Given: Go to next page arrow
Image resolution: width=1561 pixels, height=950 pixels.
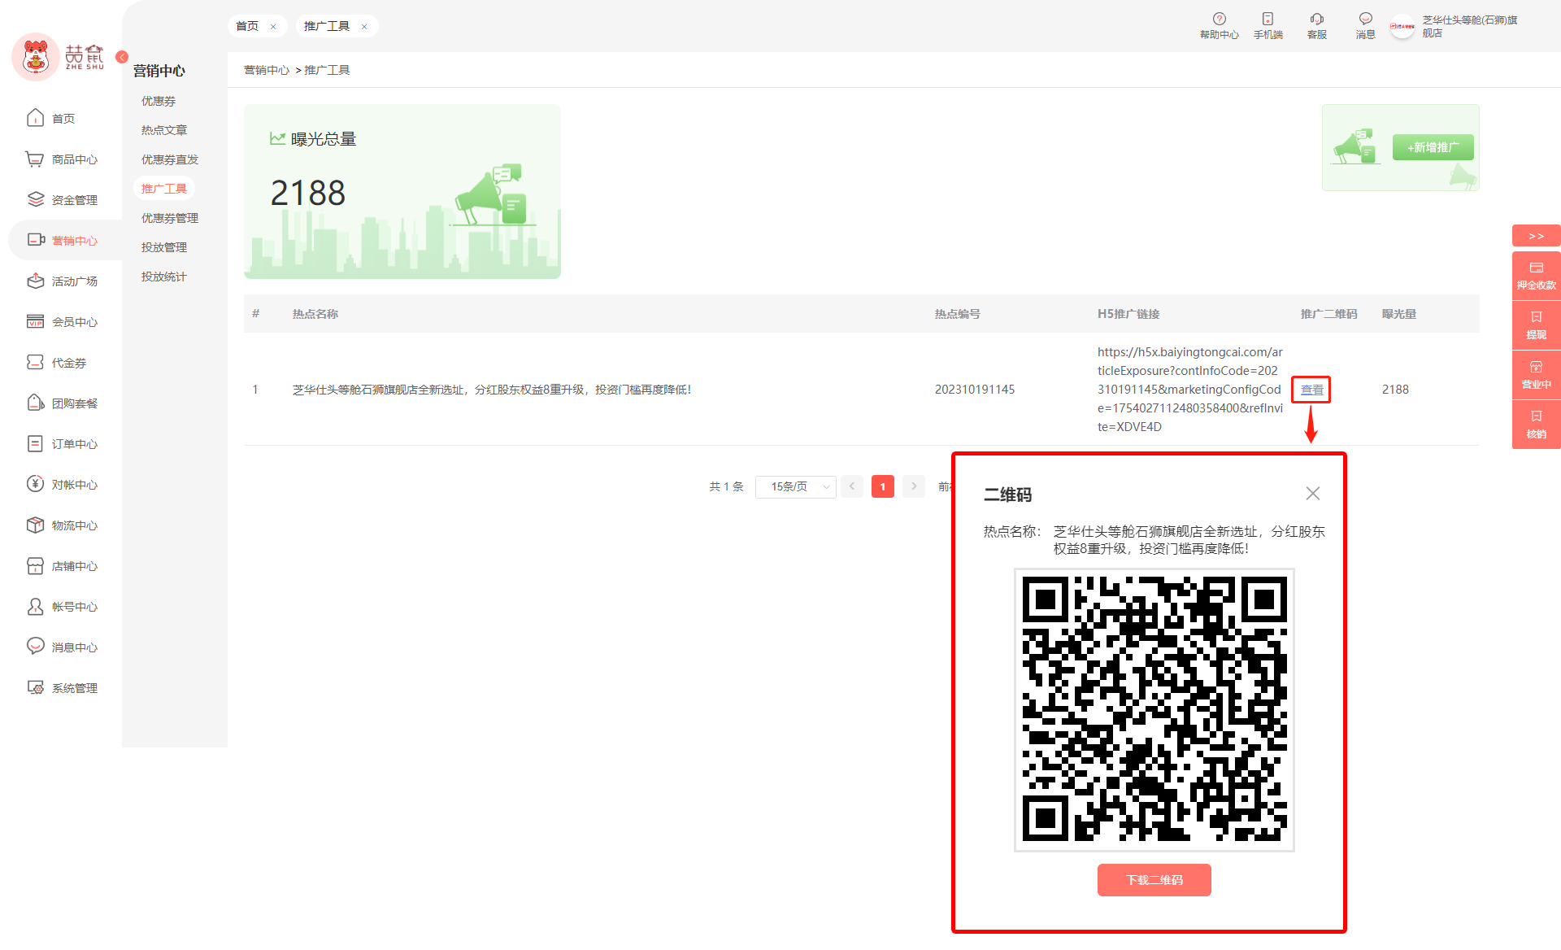Looking at the screenshot, I should (914, 486).
